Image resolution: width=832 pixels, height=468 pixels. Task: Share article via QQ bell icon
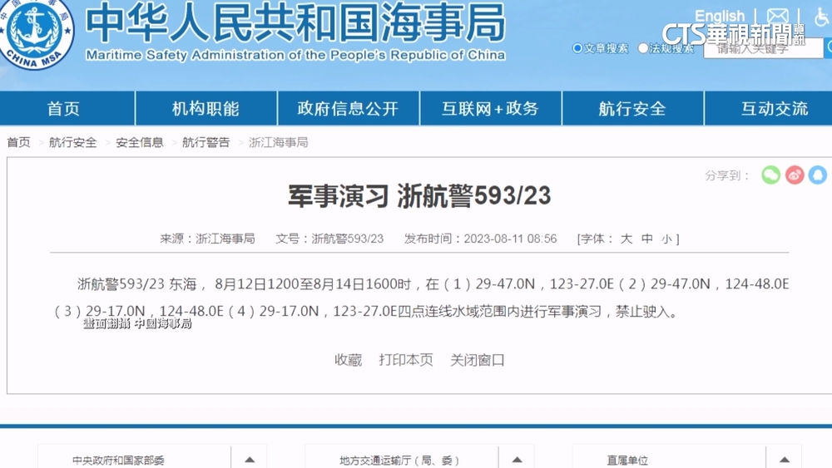click(818, 175)
